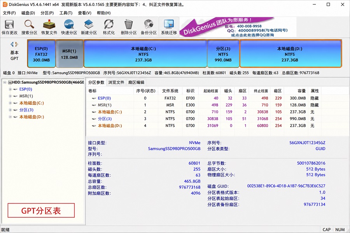350x233 pixels.
Task: Go to next disk with right arrow
Action: click(x=17, y=44)
